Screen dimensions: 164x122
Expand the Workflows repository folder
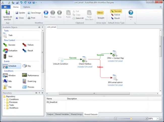click(4, 108)
